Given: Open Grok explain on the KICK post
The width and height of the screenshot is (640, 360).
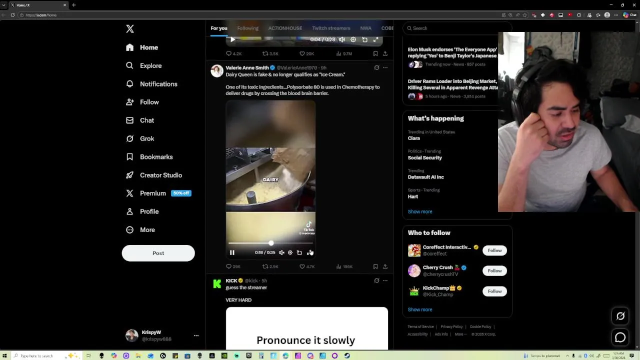Looking at the screenshot, I should coord(376,280).
